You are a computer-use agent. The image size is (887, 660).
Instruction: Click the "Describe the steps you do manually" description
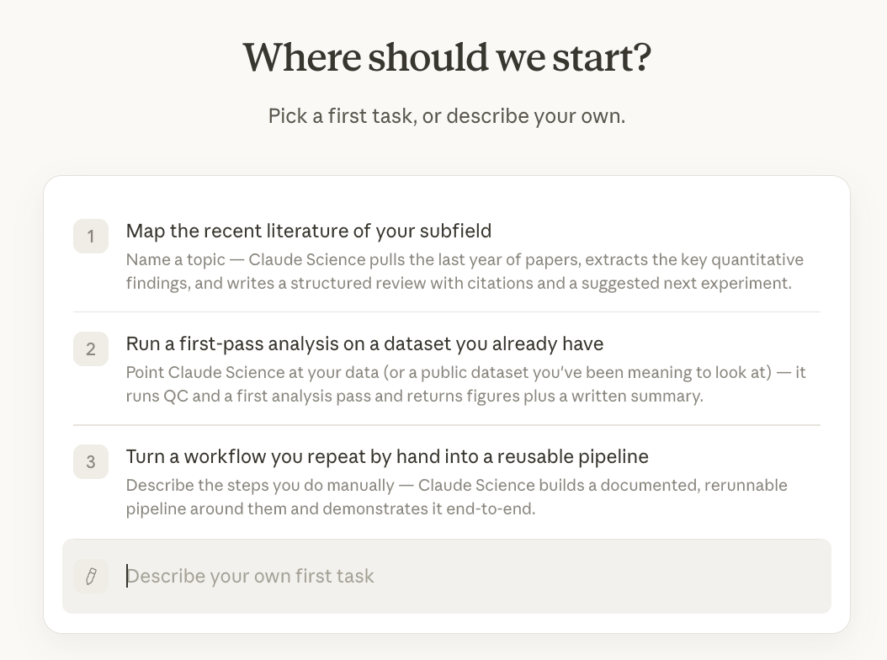coord(456,497)
